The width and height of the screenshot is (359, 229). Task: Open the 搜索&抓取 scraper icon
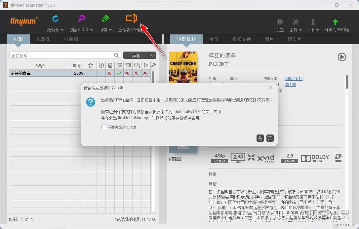(x=81, y=19)
